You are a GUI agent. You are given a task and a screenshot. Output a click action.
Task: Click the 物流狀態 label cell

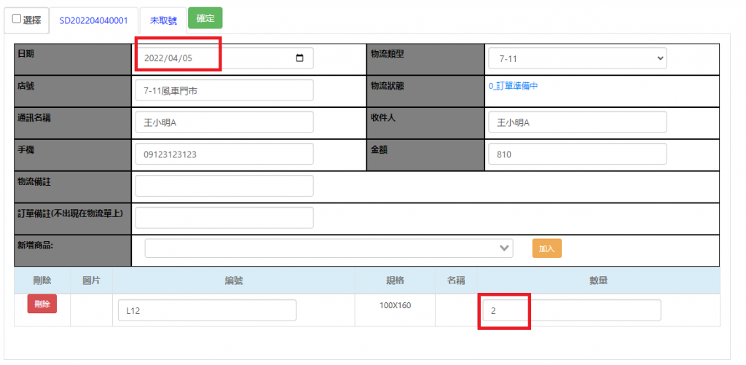click(x=425, y=91)
